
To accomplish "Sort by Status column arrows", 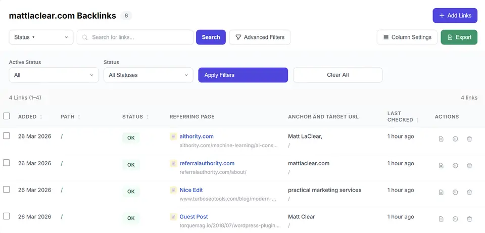I will coord(147,117).
